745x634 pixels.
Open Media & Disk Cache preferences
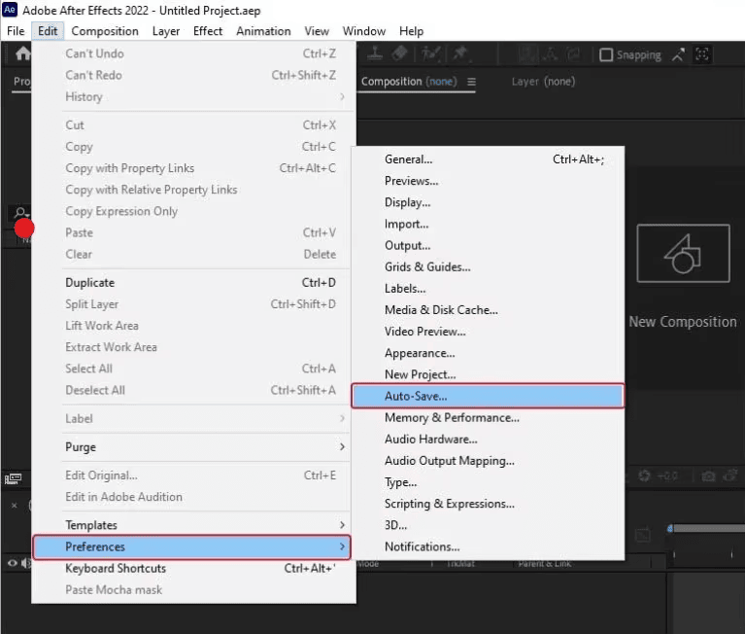pos(488,310)
